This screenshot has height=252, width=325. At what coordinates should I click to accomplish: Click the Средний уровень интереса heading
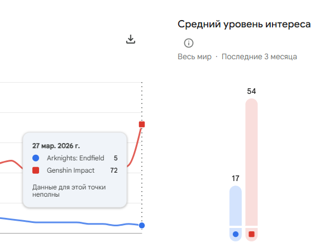click(244, 24)
